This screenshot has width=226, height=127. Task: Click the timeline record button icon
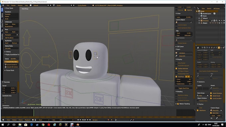pos(108,120)
